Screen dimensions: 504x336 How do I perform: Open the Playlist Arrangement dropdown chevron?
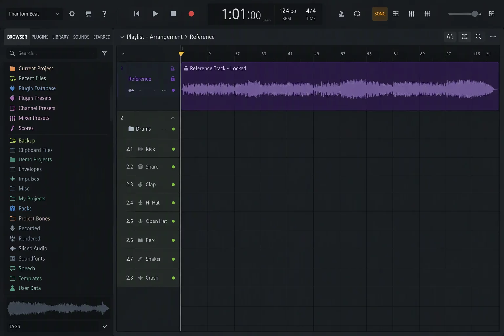click(122, 37)
